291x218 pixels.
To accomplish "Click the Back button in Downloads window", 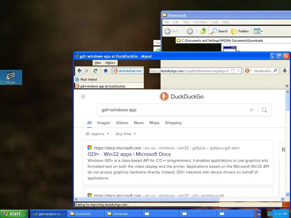I will click(172, 31).
